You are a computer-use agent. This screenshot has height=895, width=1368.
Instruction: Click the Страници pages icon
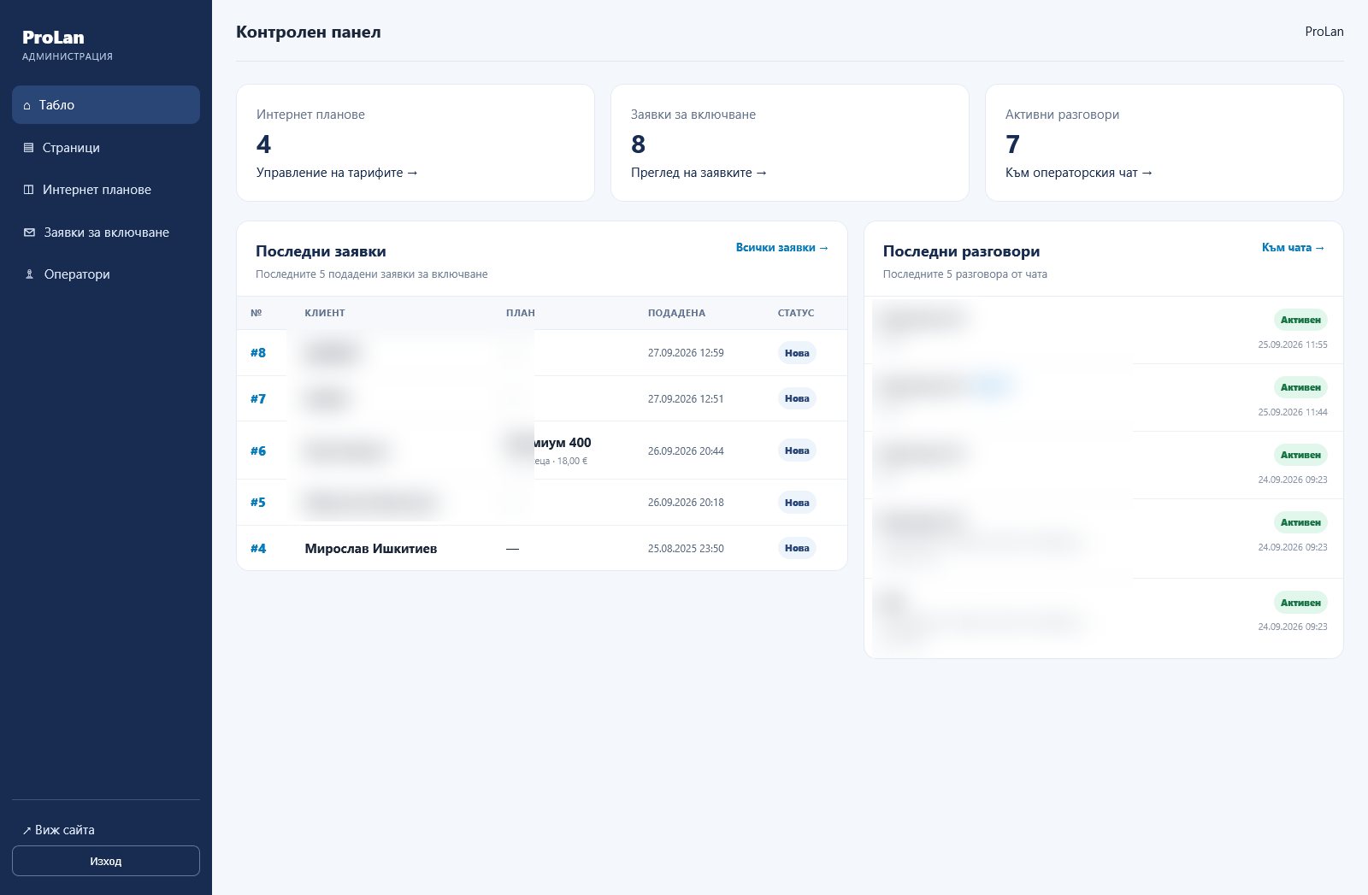pyautogui.click(x=28, y=148)
